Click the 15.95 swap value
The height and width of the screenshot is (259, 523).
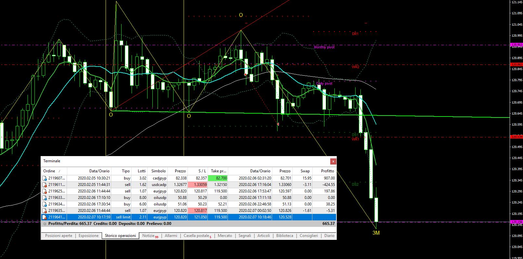(x=307, y=178)
